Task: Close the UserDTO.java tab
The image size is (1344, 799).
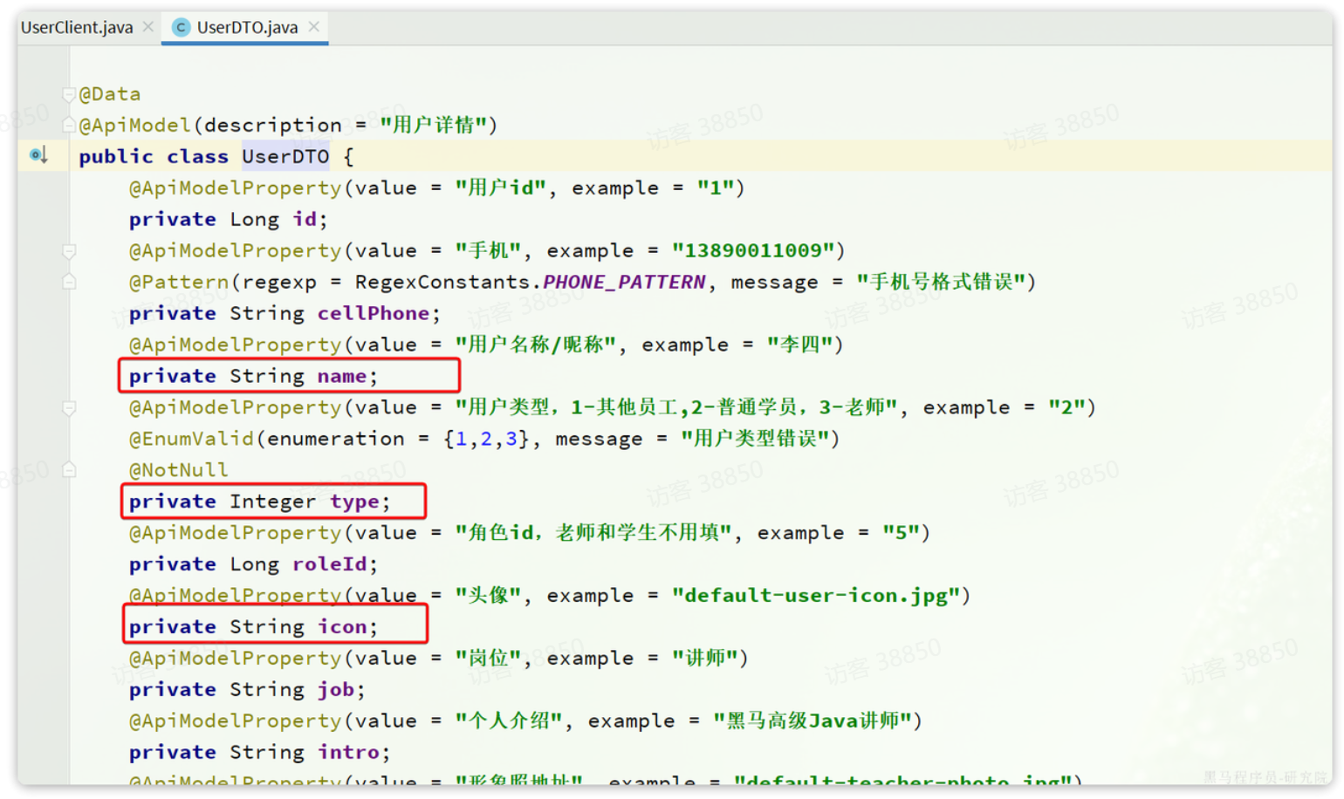Action: click(314, 27)
